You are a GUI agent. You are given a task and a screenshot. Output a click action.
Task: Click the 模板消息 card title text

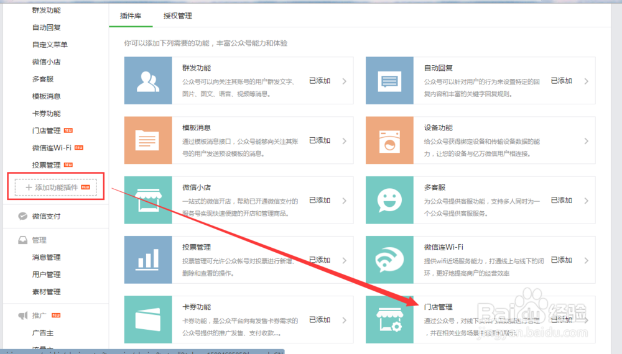point(197,128)
